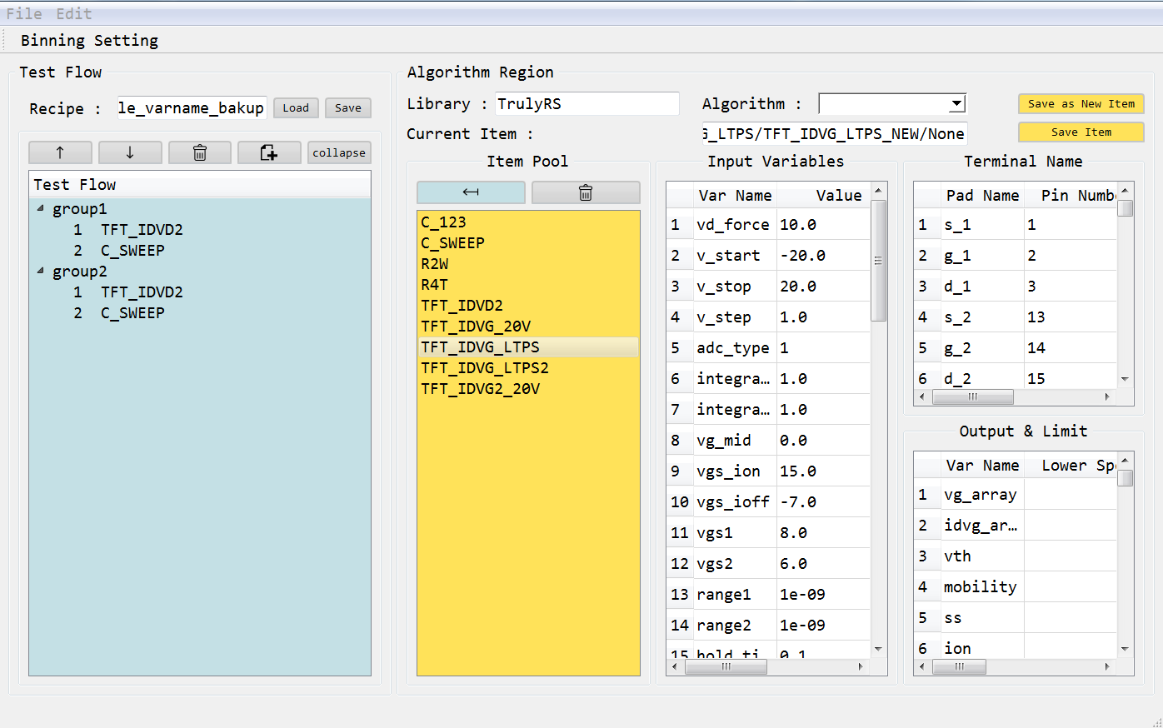Click the Input Variables scroll-down arrow
The width and height of the screenshot is (1163, 728).
click(878, 650)
